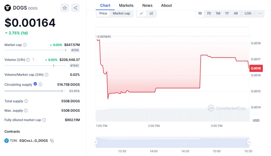
Task: Select the 1M time range
Action: point(218,13)
